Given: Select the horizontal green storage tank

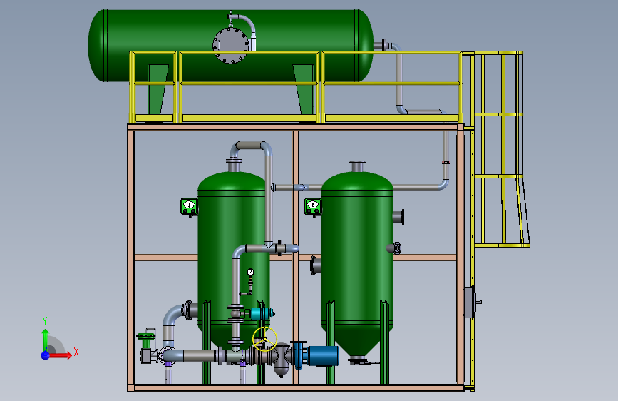Looking at the screenshot, I should [x=230, y=46].
